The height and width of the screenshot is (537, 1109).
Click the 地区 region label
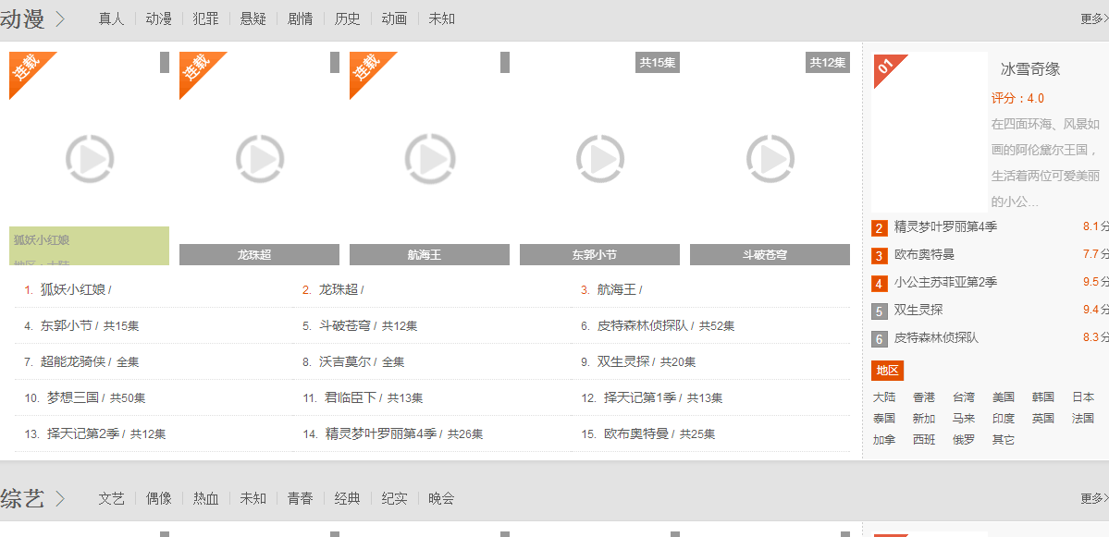click(888, 371)
